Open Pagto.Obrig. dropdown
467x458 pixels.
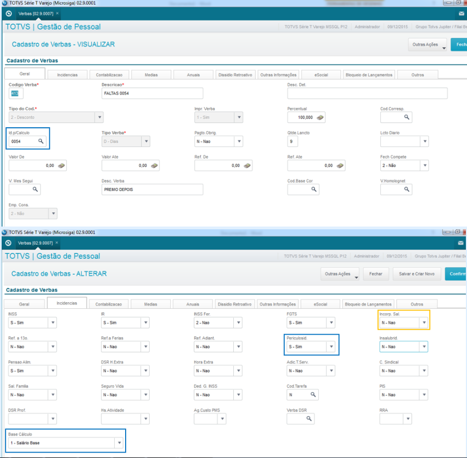(x=239, y=142)
